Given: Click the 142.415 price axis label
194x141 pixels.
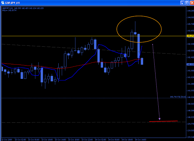Looking at the screenshot, I should [191, 57].
